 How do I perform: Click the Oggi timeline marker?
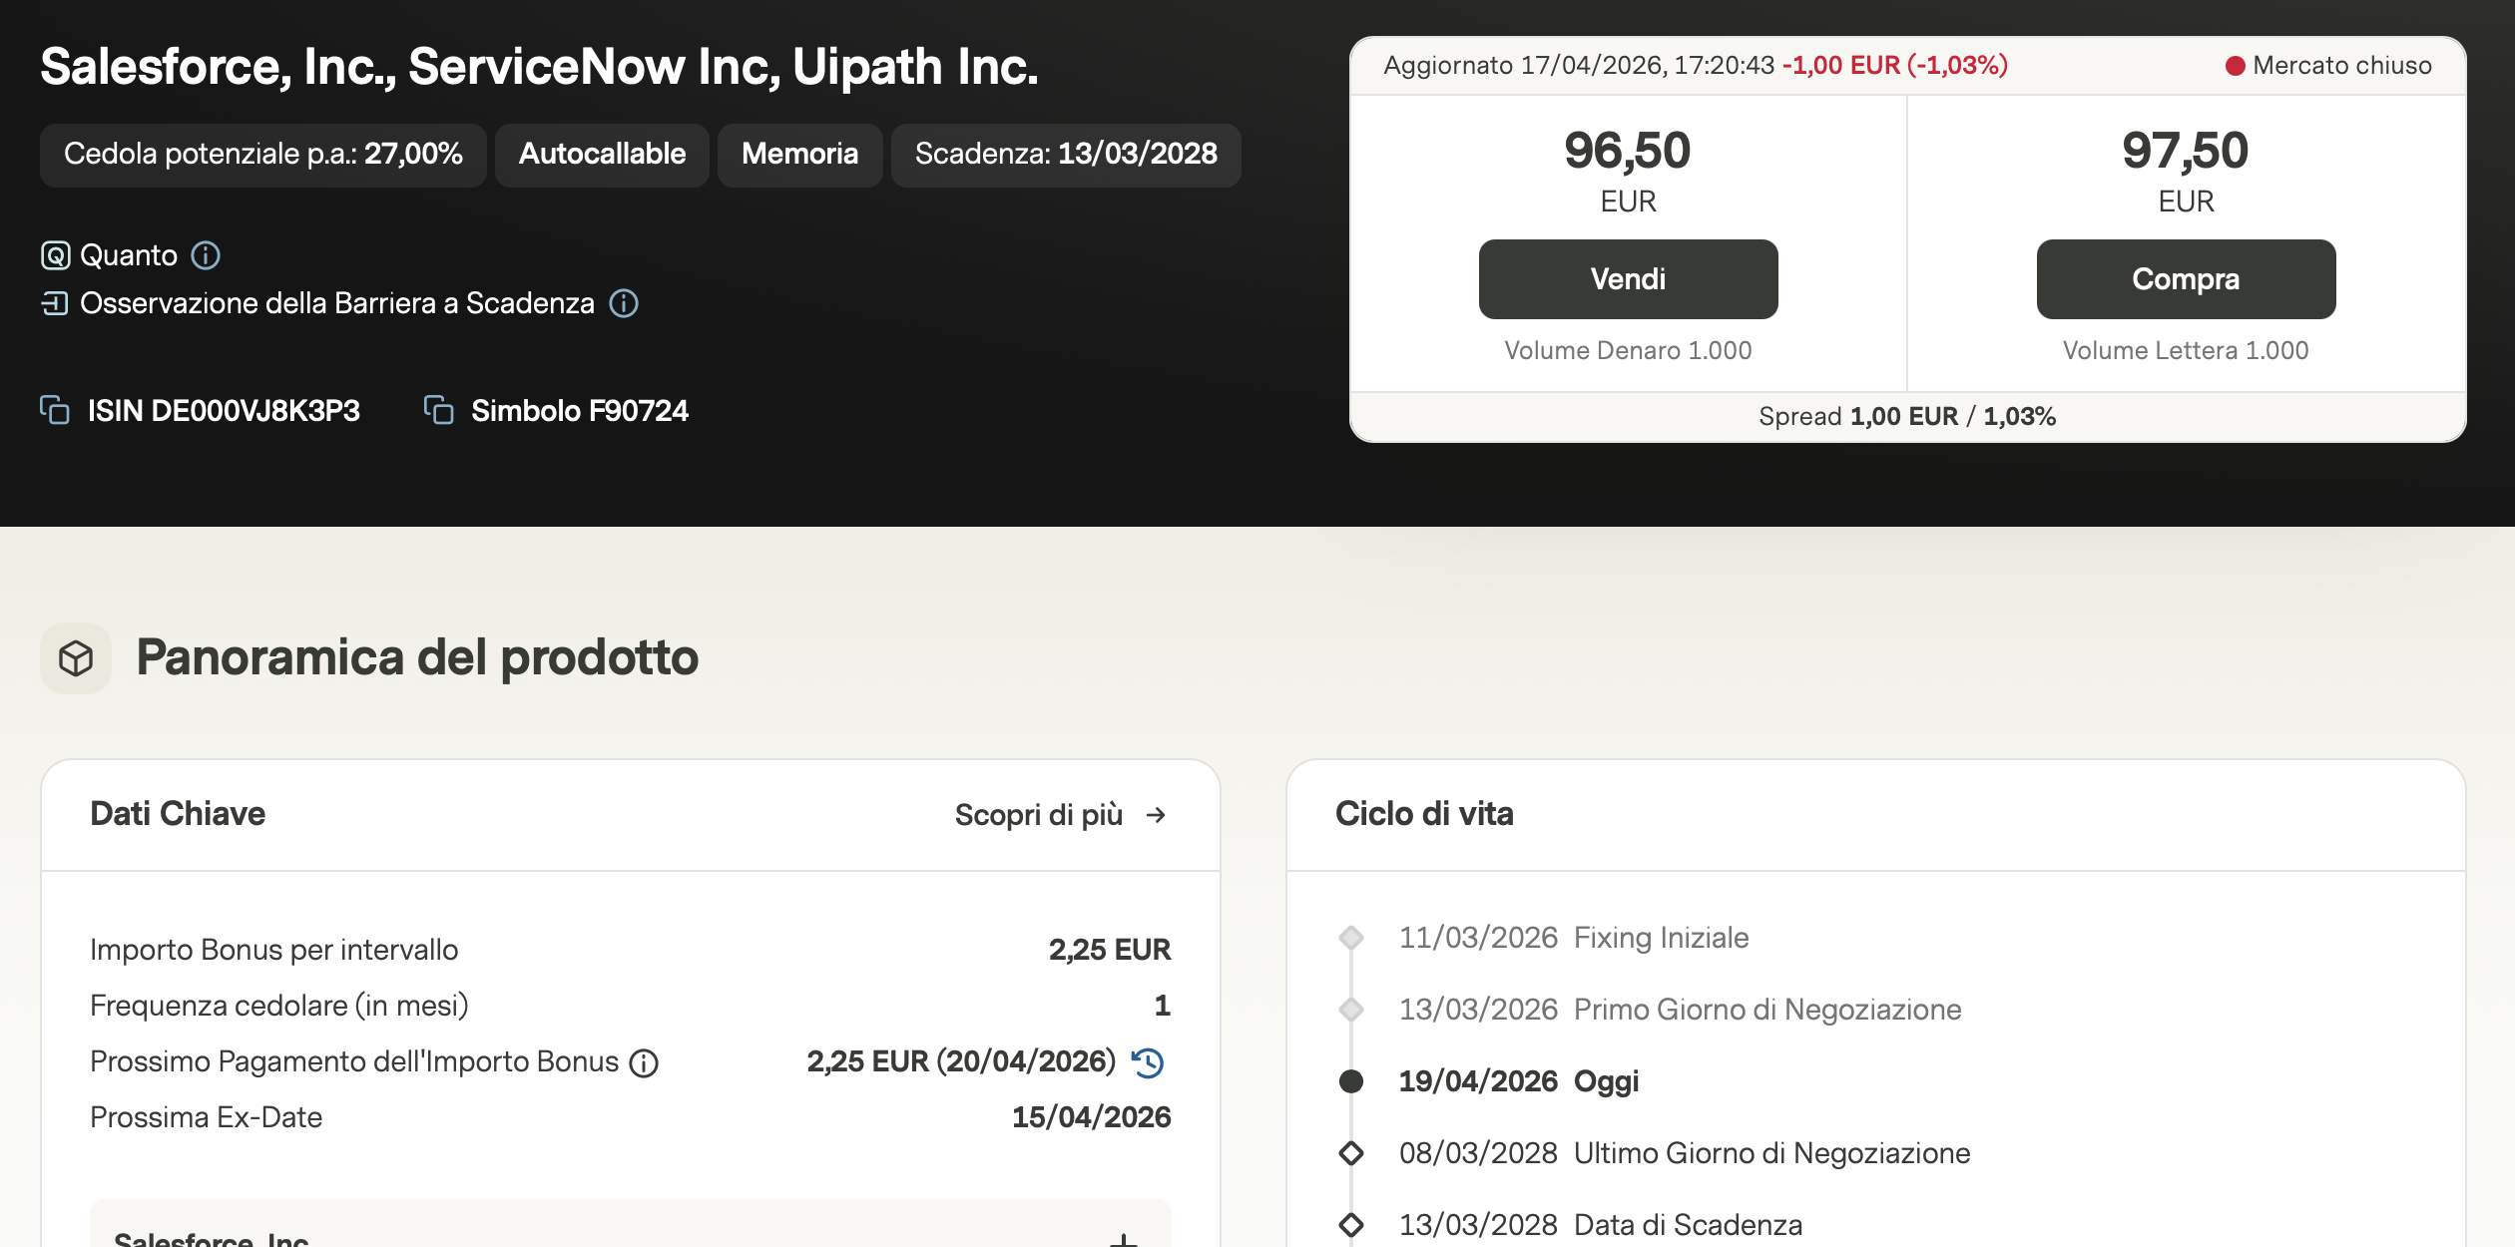[x=1351, y=1081]
